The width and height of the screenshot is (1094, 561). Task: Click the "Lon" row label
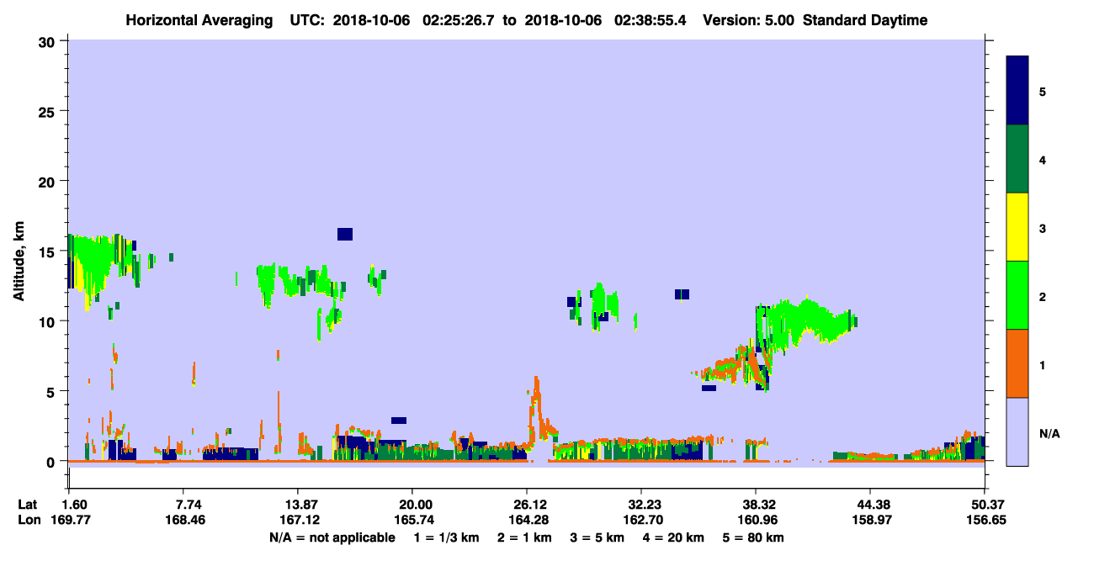(29, 520)
